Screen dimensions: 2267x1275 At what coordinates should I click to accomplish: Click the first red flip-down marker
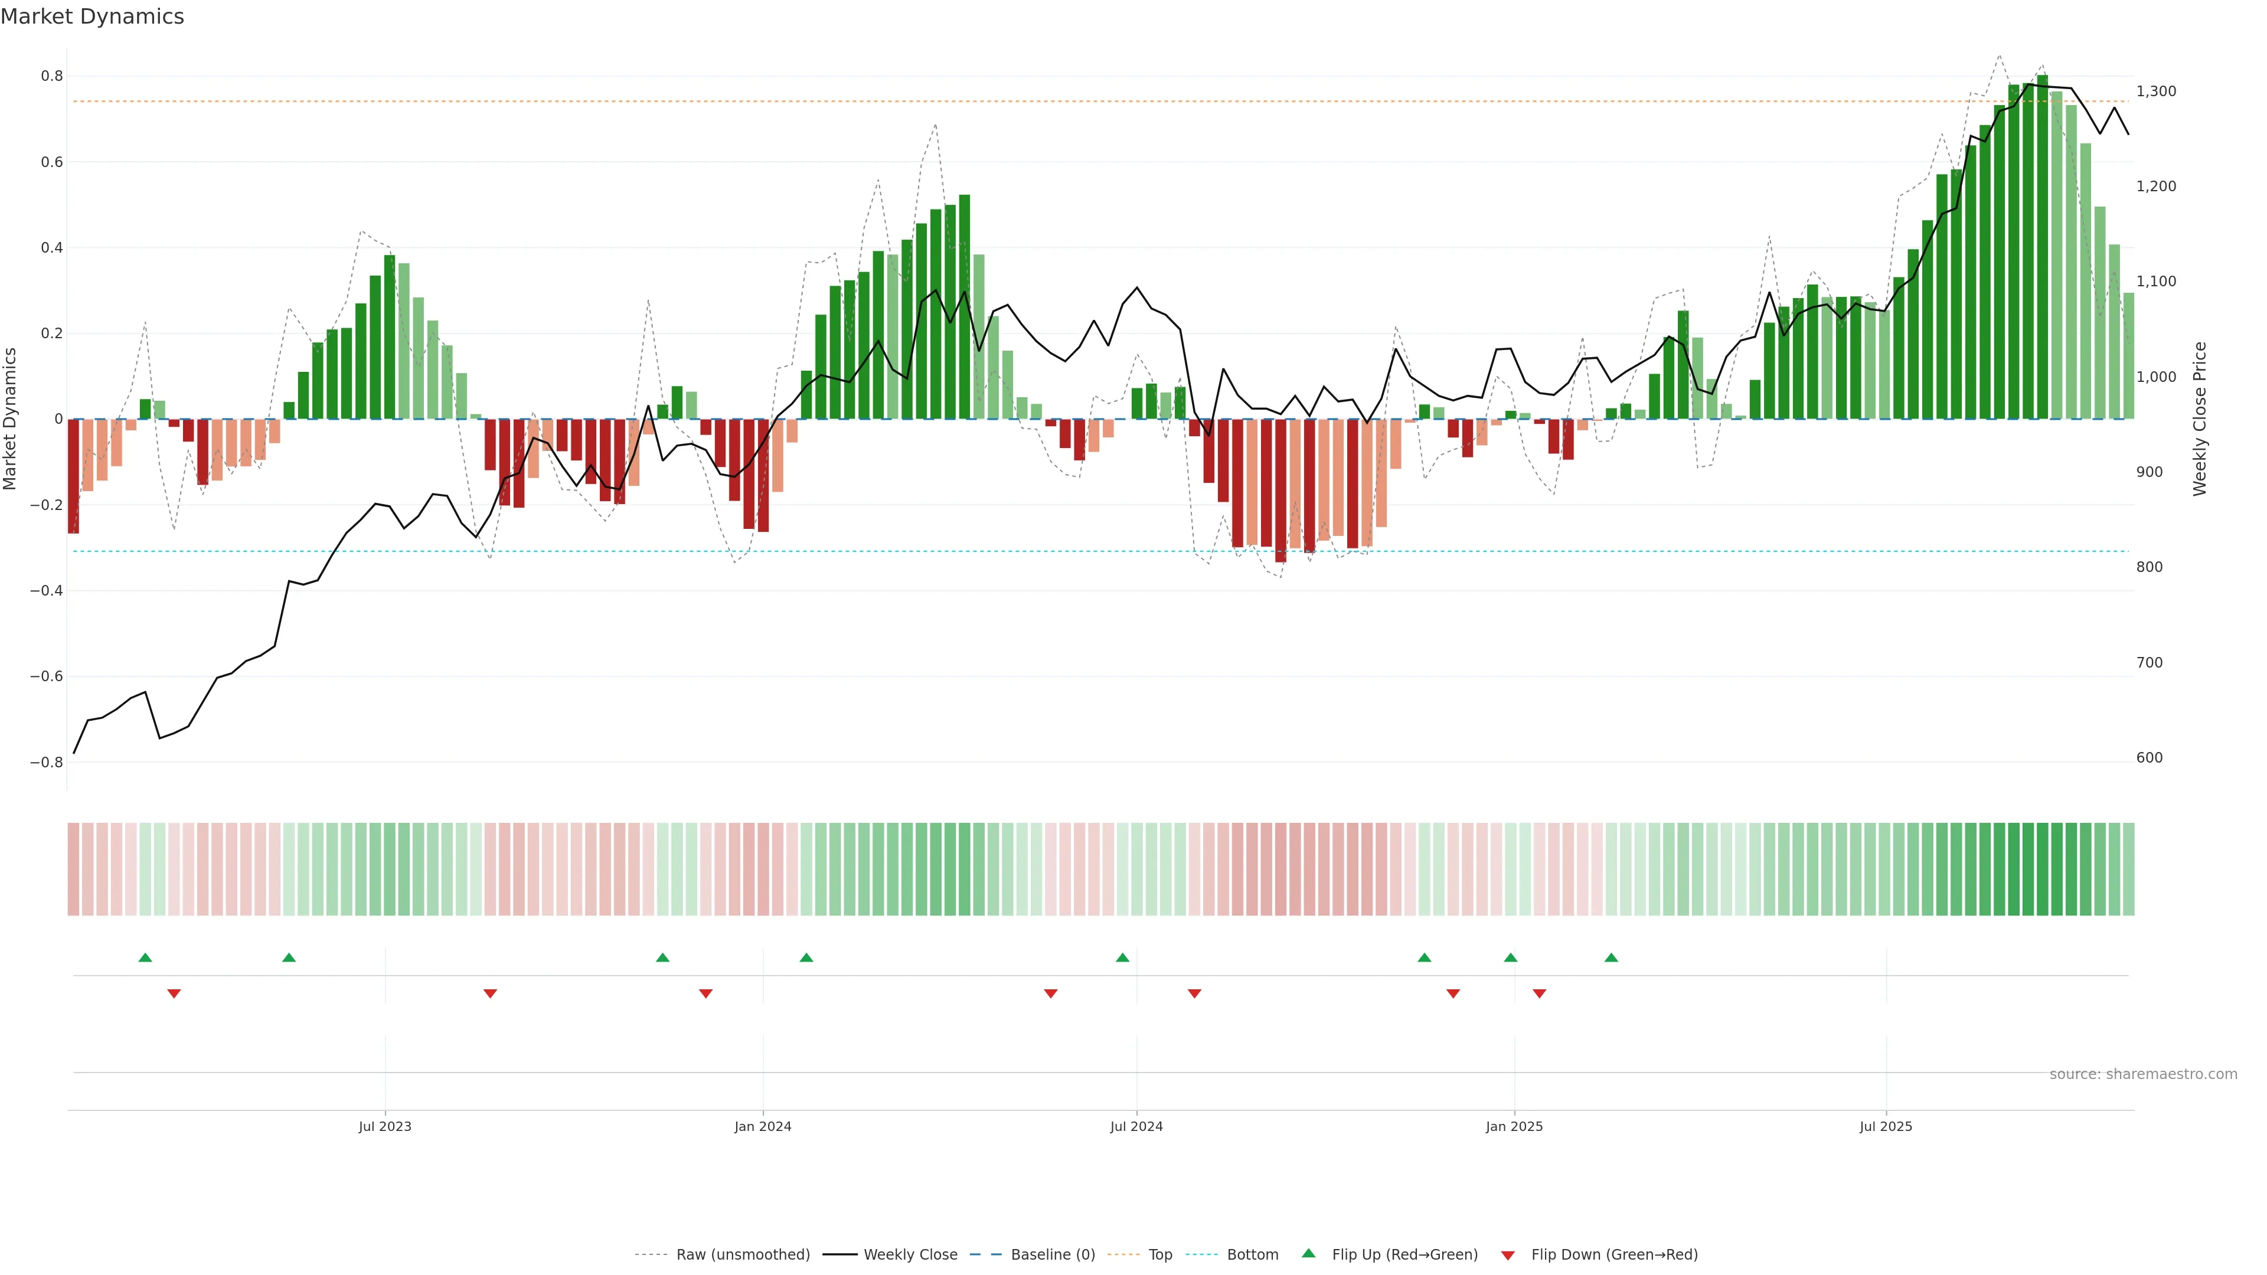click(x=174, y=993)
